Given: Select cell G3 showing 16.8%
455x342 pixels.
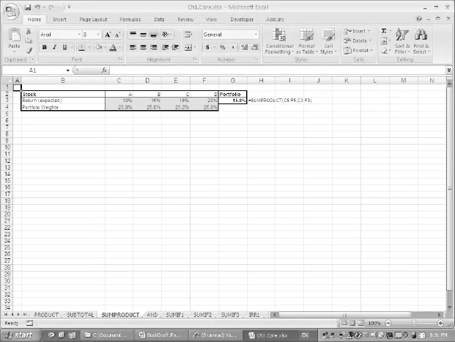Looking at the screenshot, I should pos(233,100).
